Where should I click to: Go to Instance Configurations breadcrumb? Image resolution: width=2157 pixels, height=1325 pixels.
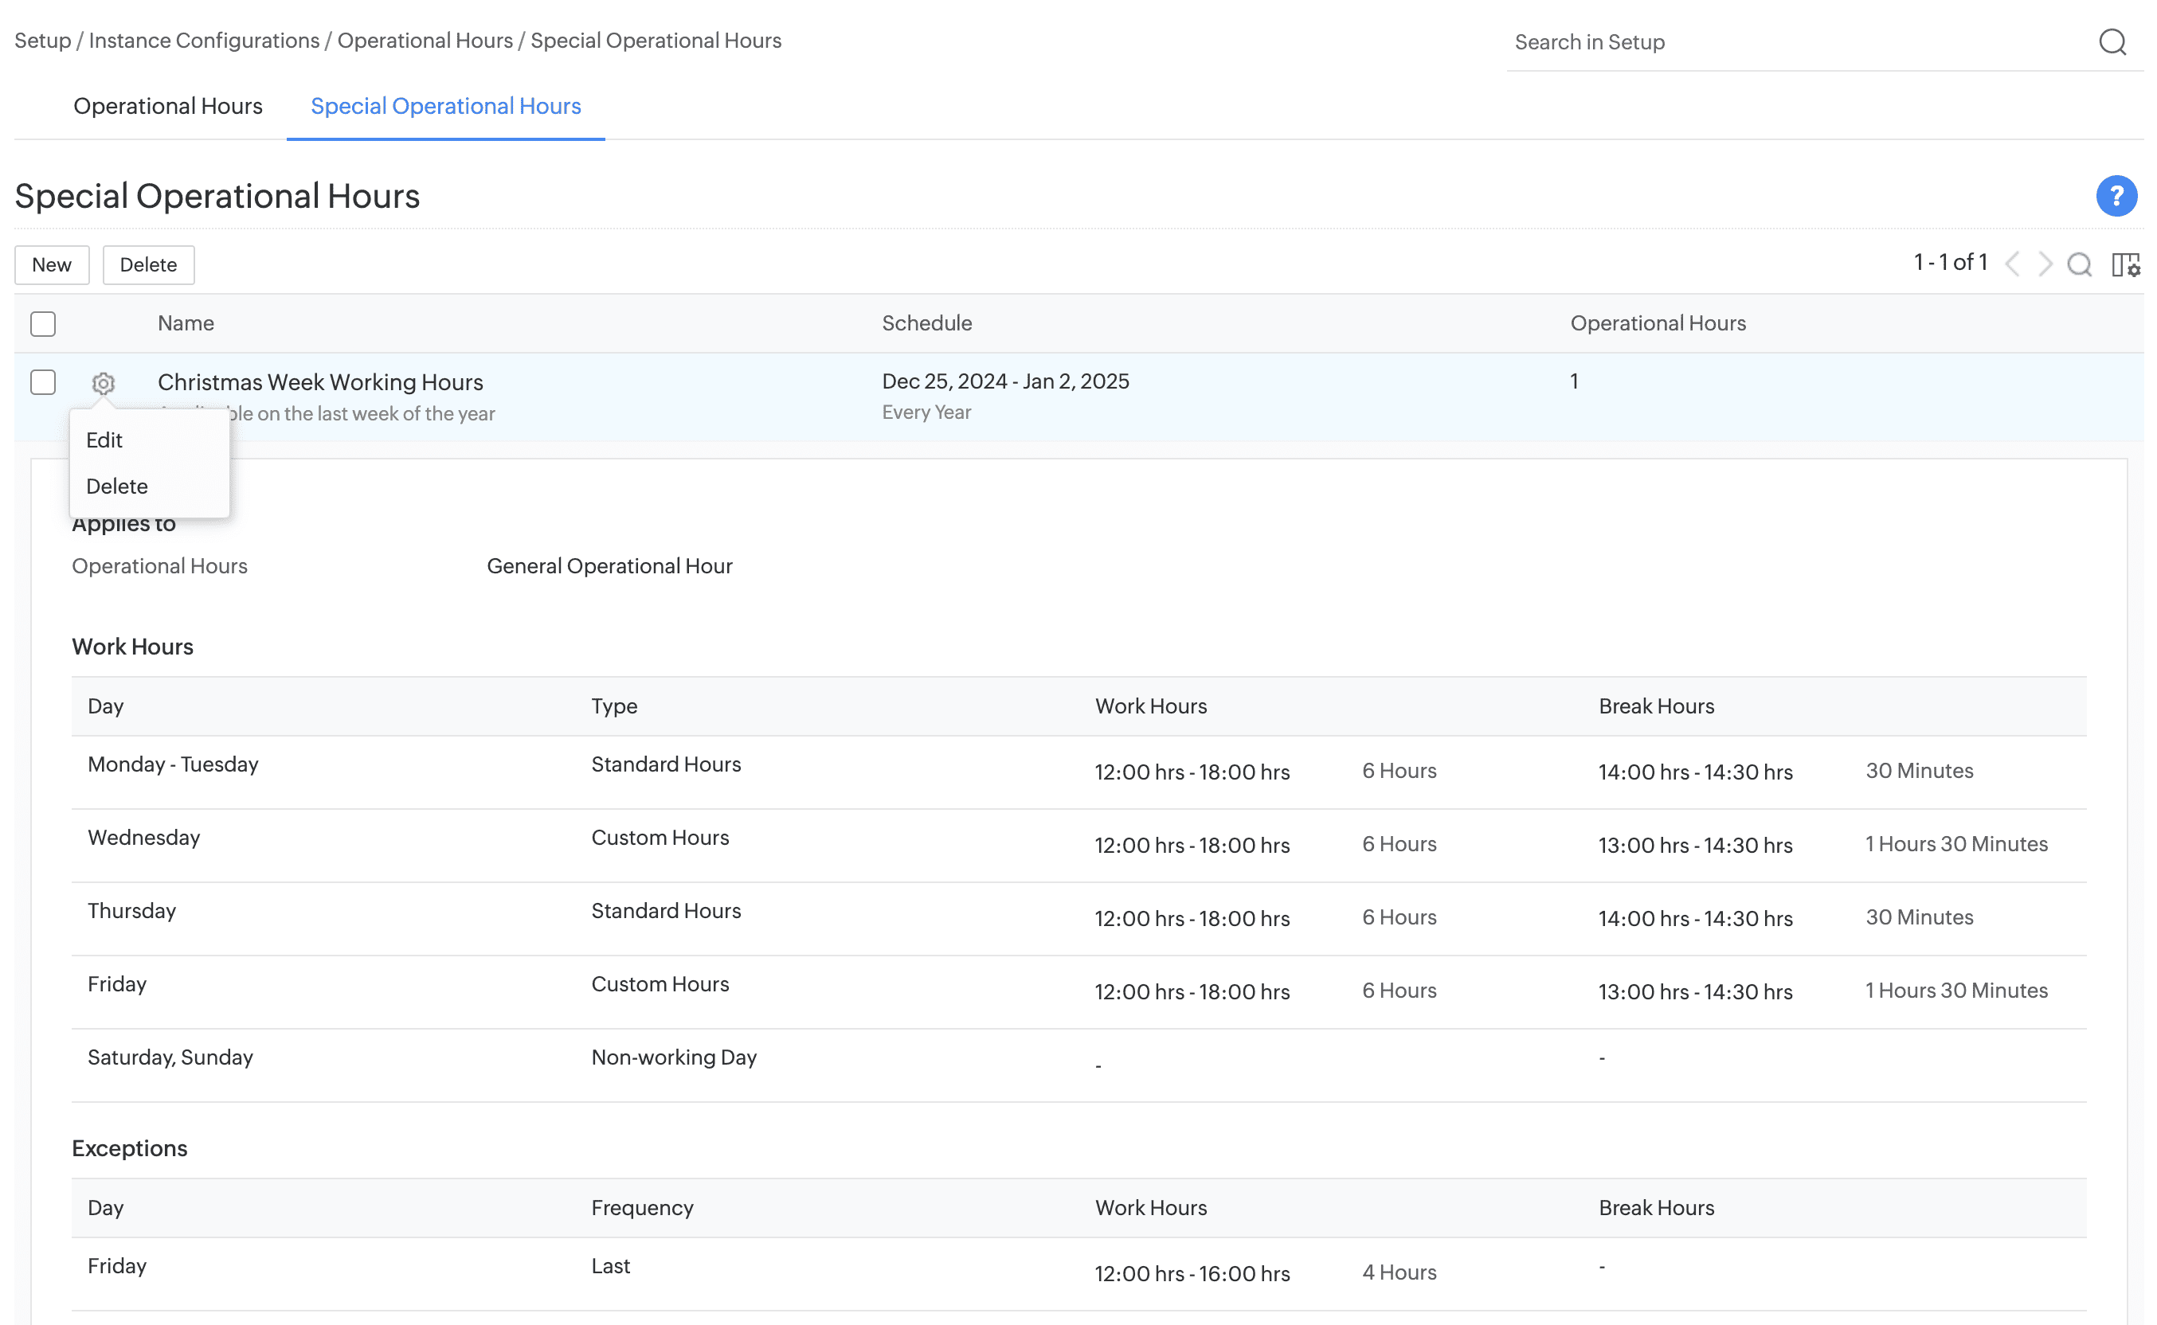click(204, 41)
